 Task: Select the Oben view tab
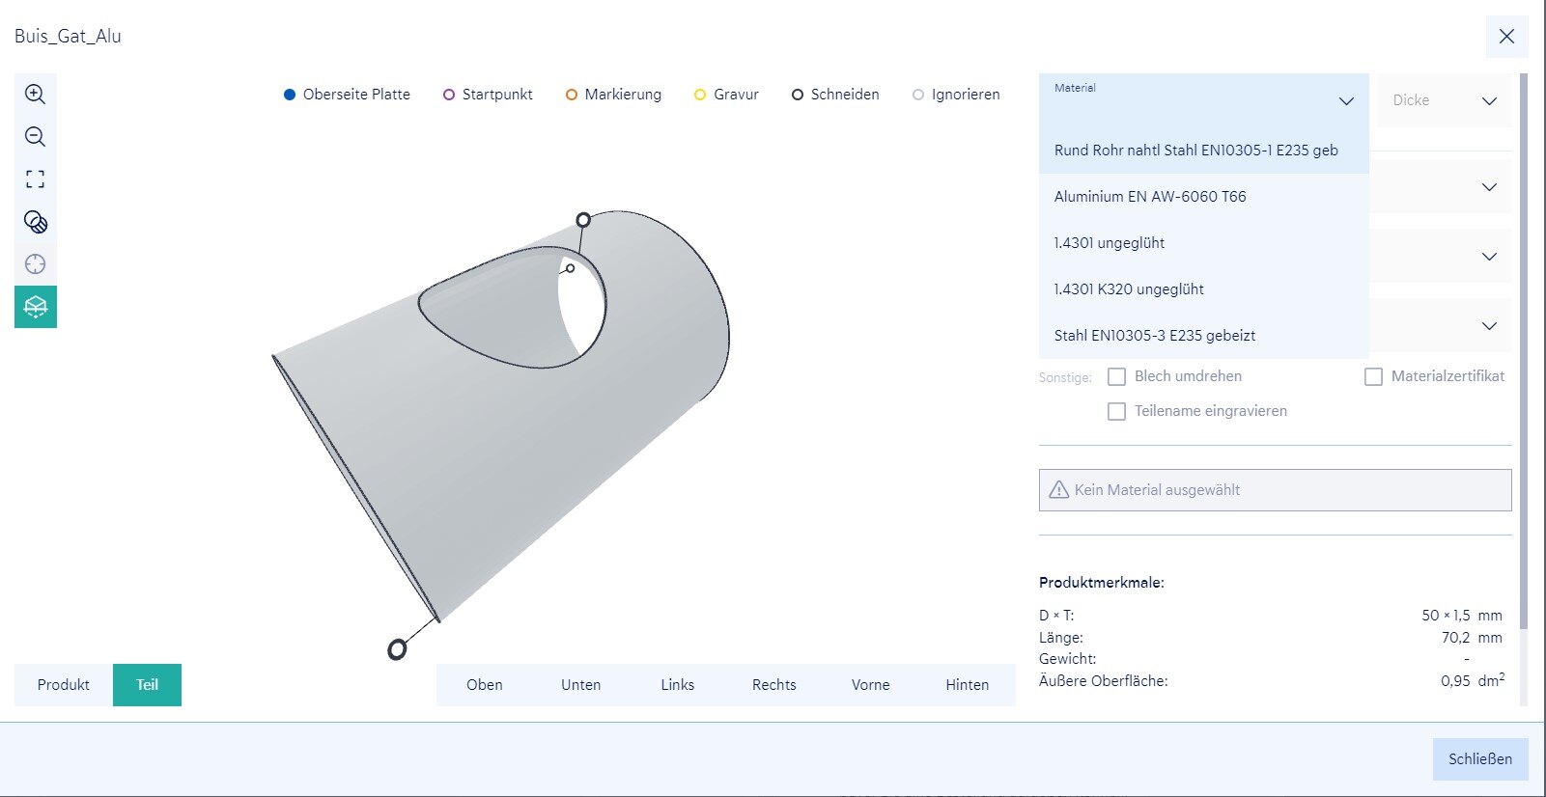pos(485,685)
